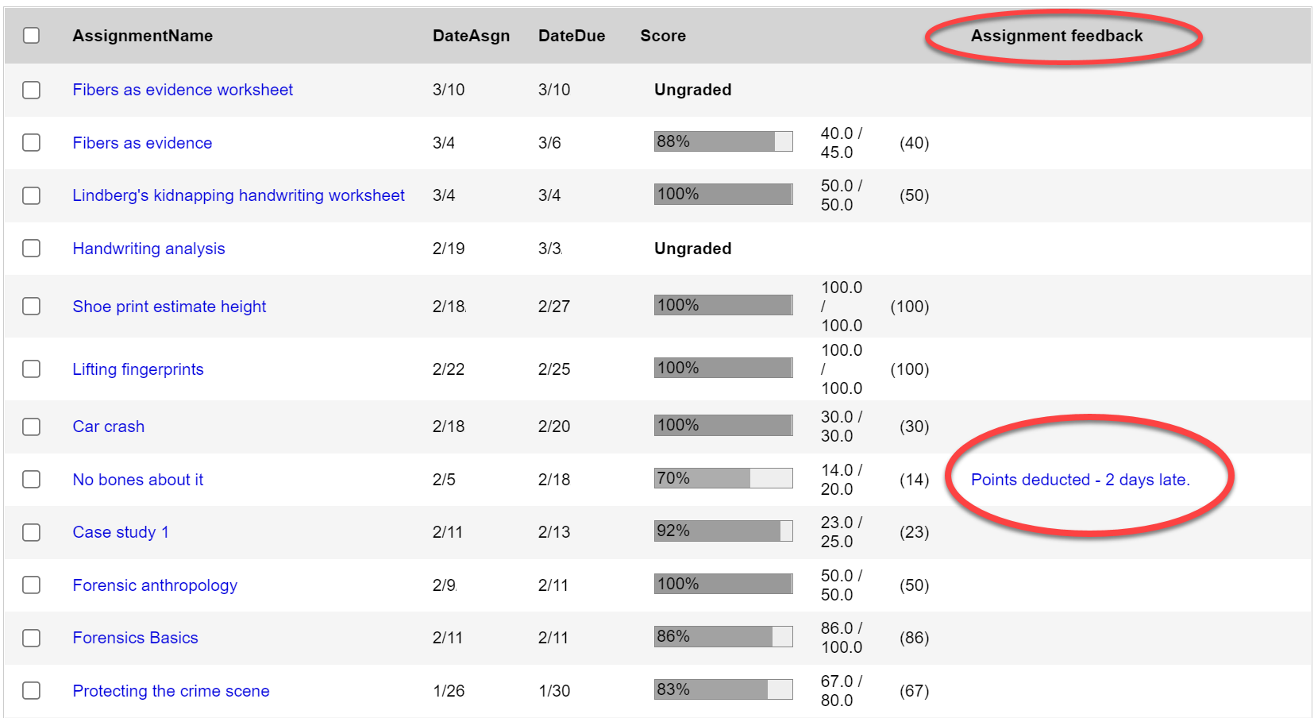Image resolution: width=1314 pixels, height=718 pixels.
Task: Click the 70% score bar for No bones about it
Action: (x=722, y=478)
